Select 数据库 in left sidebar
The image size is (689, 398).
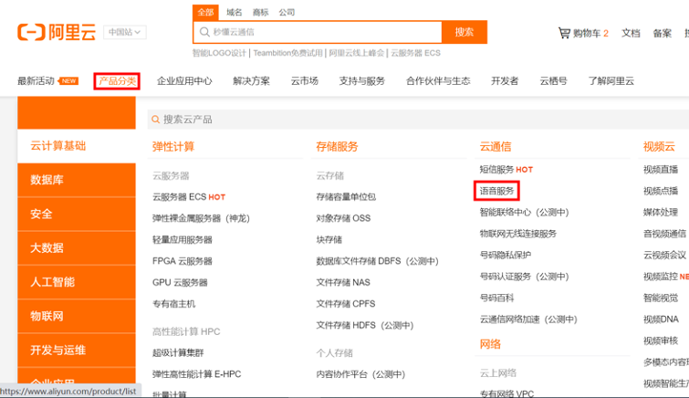point(47,180)
